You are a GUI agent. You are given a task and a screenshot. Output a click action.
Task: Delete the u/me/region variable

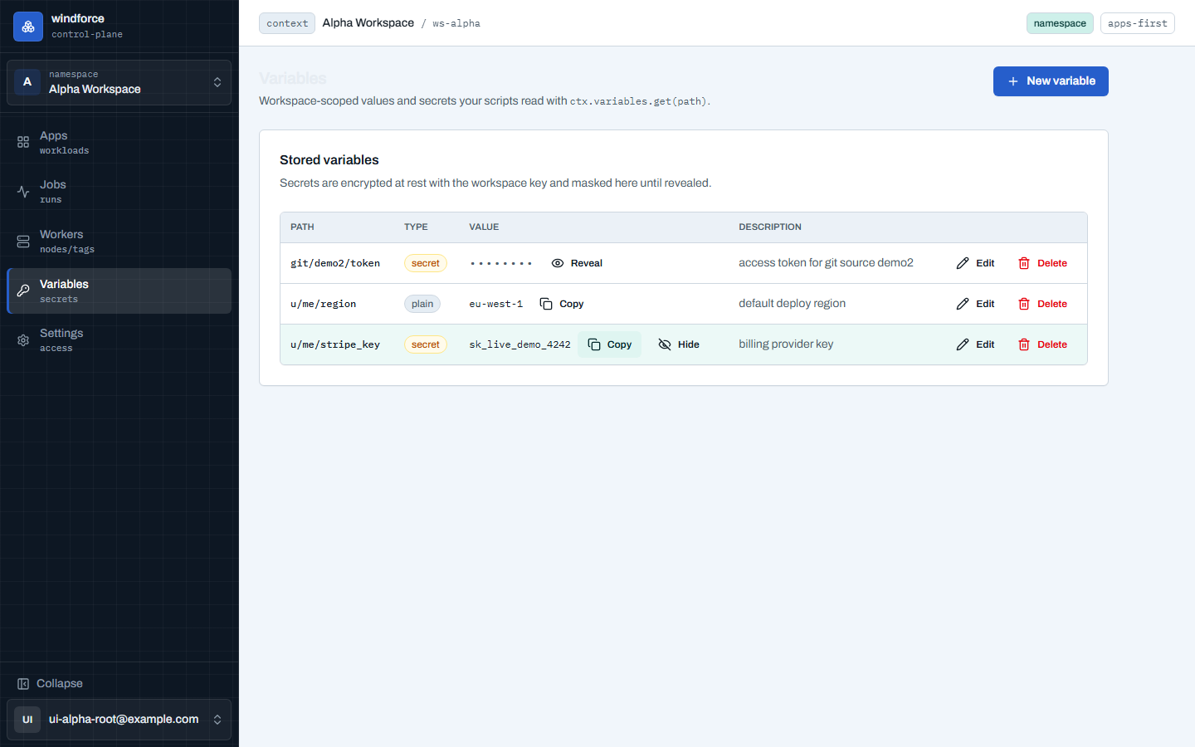(x=1043, y=304)
